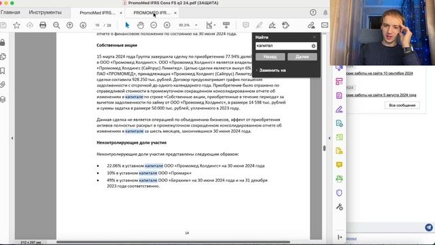
Task: Click the find text input field
Action: 283,46
